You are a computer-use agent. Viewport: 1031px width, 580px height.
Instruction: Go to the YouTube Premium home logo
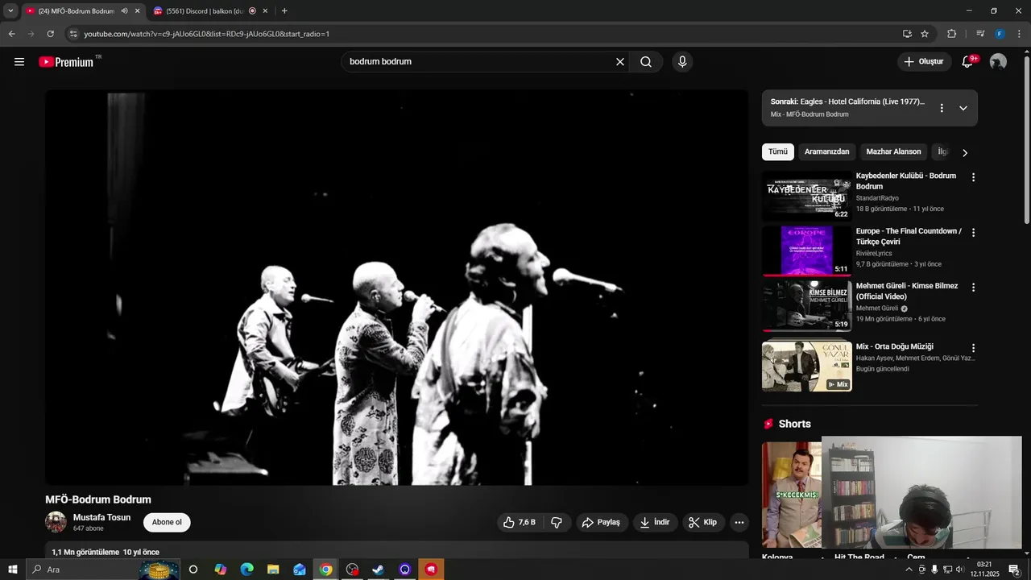66,62
